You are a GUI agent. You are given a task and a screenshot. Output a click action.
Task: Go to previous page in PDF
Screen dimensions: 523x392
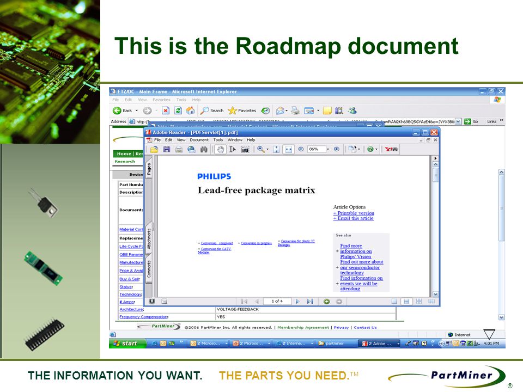(x=257, y=301)
